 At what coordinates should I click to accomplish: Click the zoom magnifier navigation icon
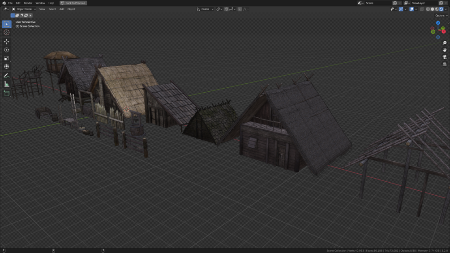tap(445, 43)
